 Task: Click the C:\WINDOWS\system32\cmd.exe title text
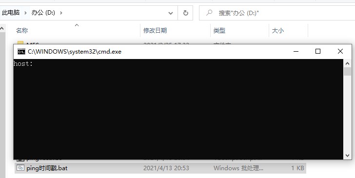pyautogui.click(x=75, y=52)
